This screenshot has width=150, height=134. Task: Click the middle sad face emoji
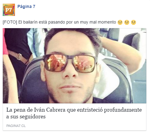pos(127,22)
